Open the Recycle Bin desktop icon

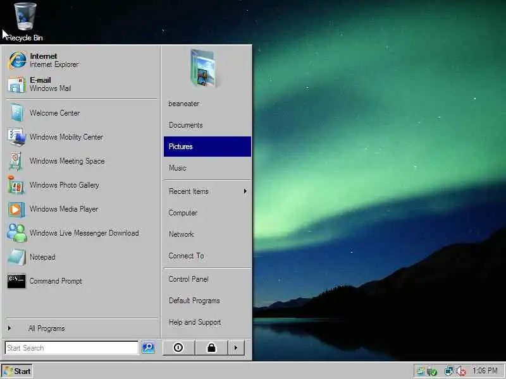pyautogui.click(x=25, y=17)
